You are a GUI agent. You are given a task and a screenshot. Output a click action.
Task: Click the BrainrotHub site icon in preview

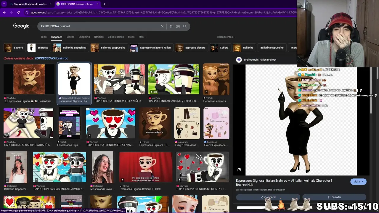coord(239,60)
